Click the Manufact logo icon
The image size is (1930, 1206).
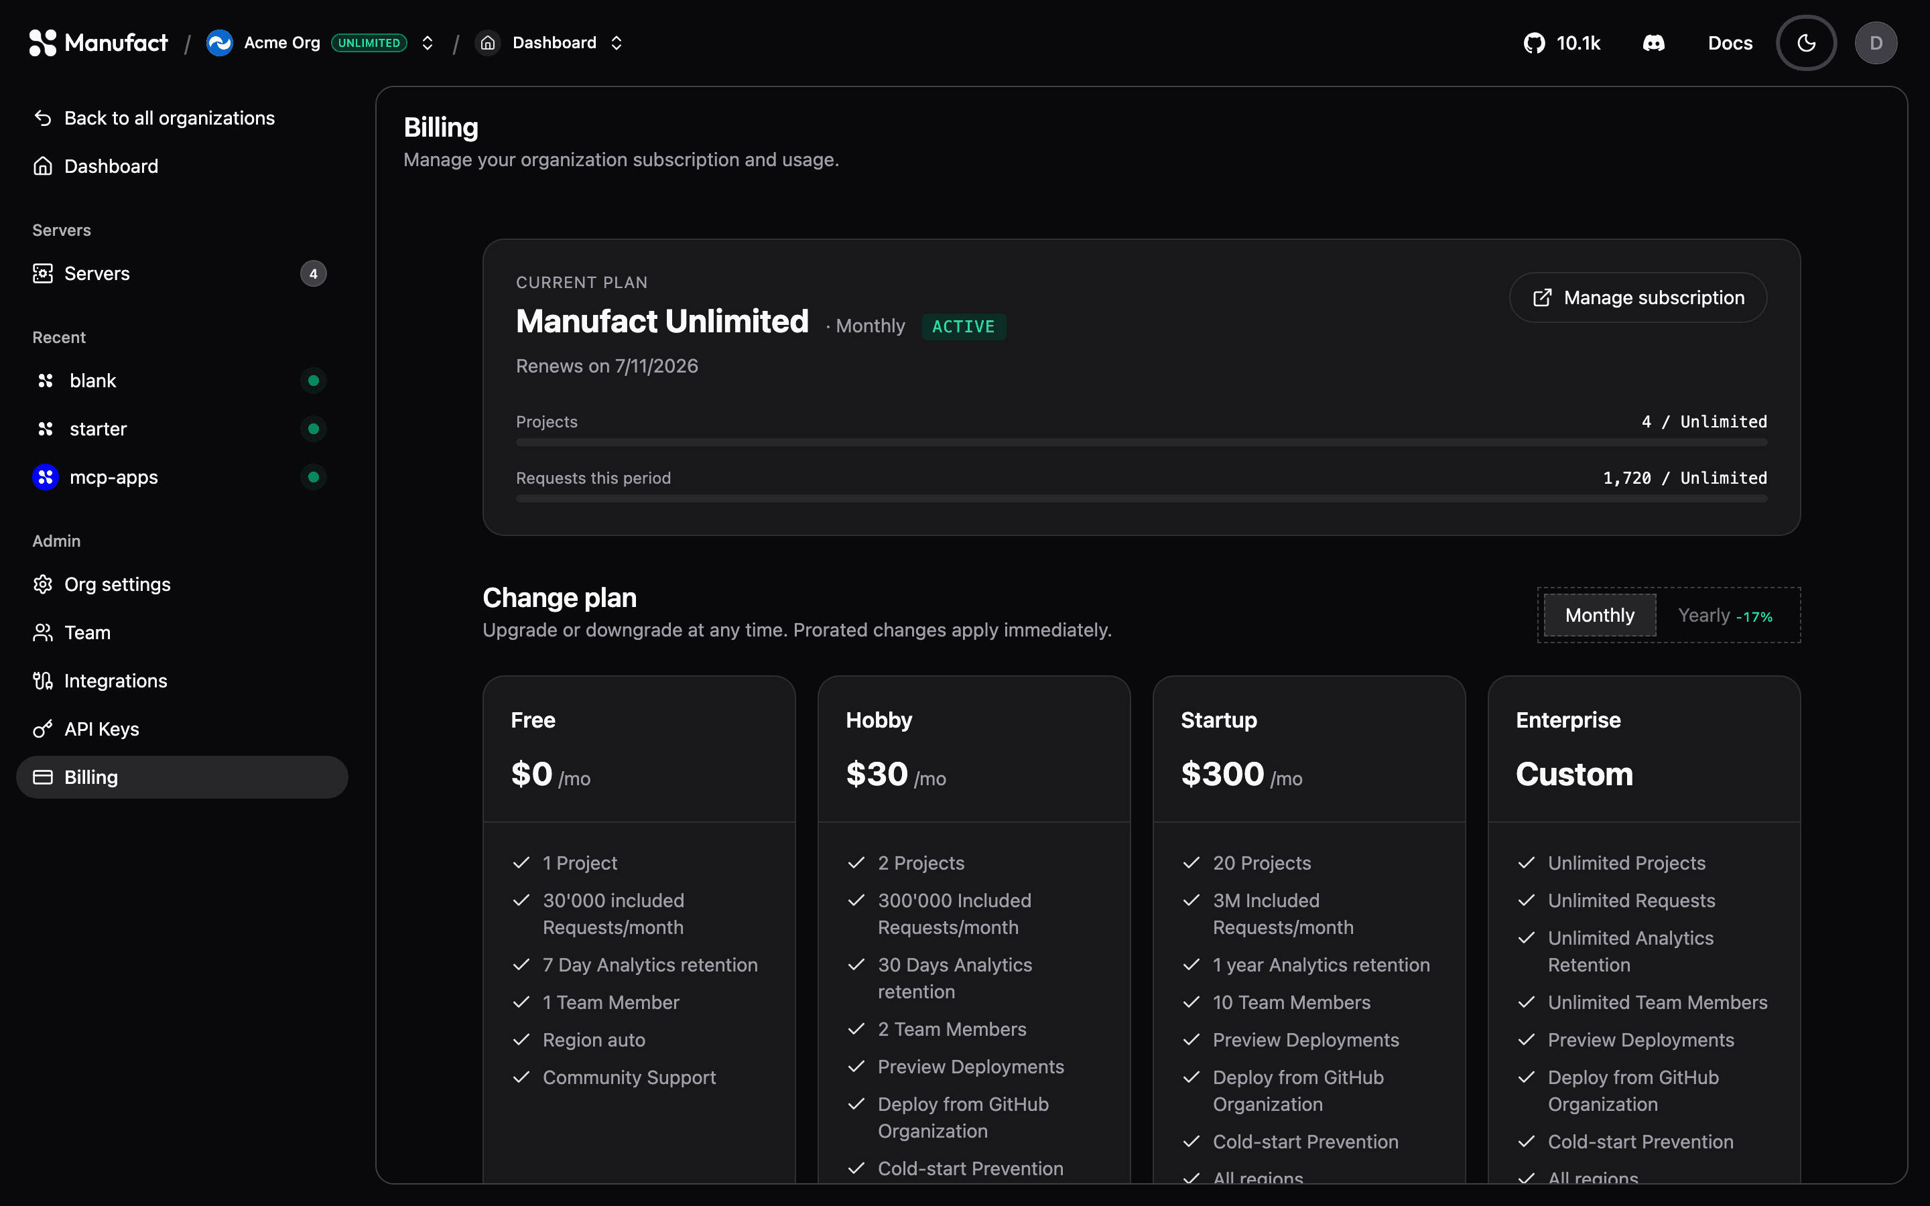(43, 43)
